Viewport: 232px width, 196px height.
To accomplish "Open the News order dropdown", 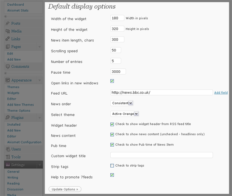I will tap(122, 103).
